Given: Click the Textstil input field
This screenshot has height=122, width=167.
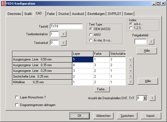Looking at the screenshot, I should (x=66, y=26).
